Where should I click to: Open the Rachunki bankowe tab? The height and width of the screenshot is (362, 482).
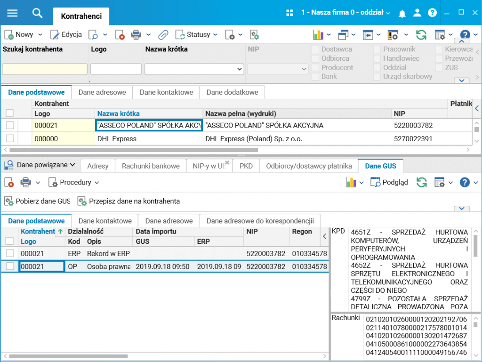pyautogui.click(x=151, y=166)
